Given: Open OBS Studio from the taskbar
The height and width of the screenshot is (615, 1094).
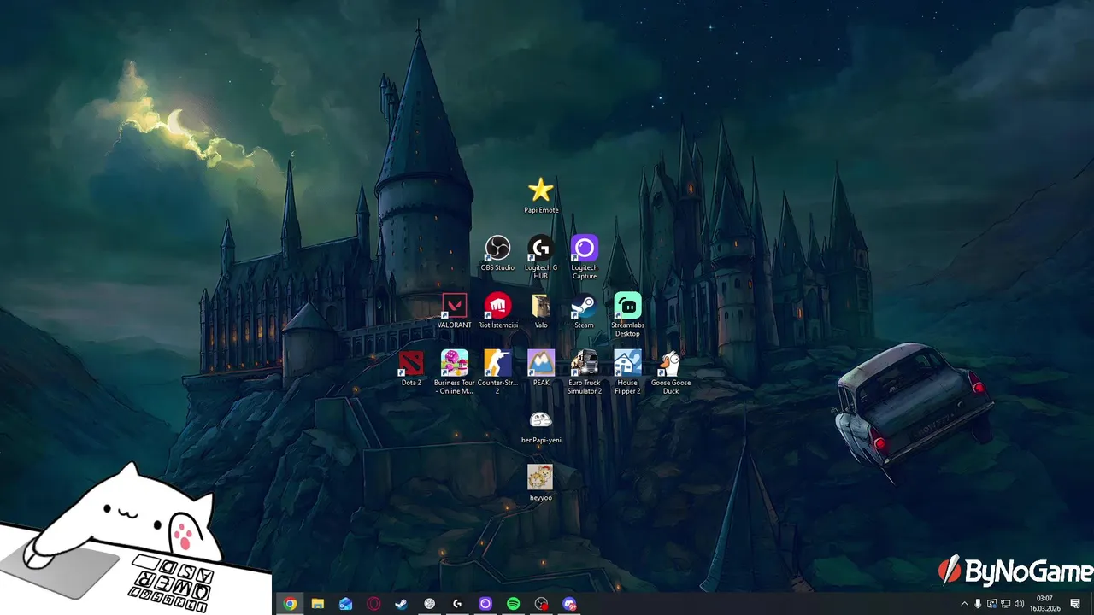Looking at the screenshot, I should pos(541,604).
